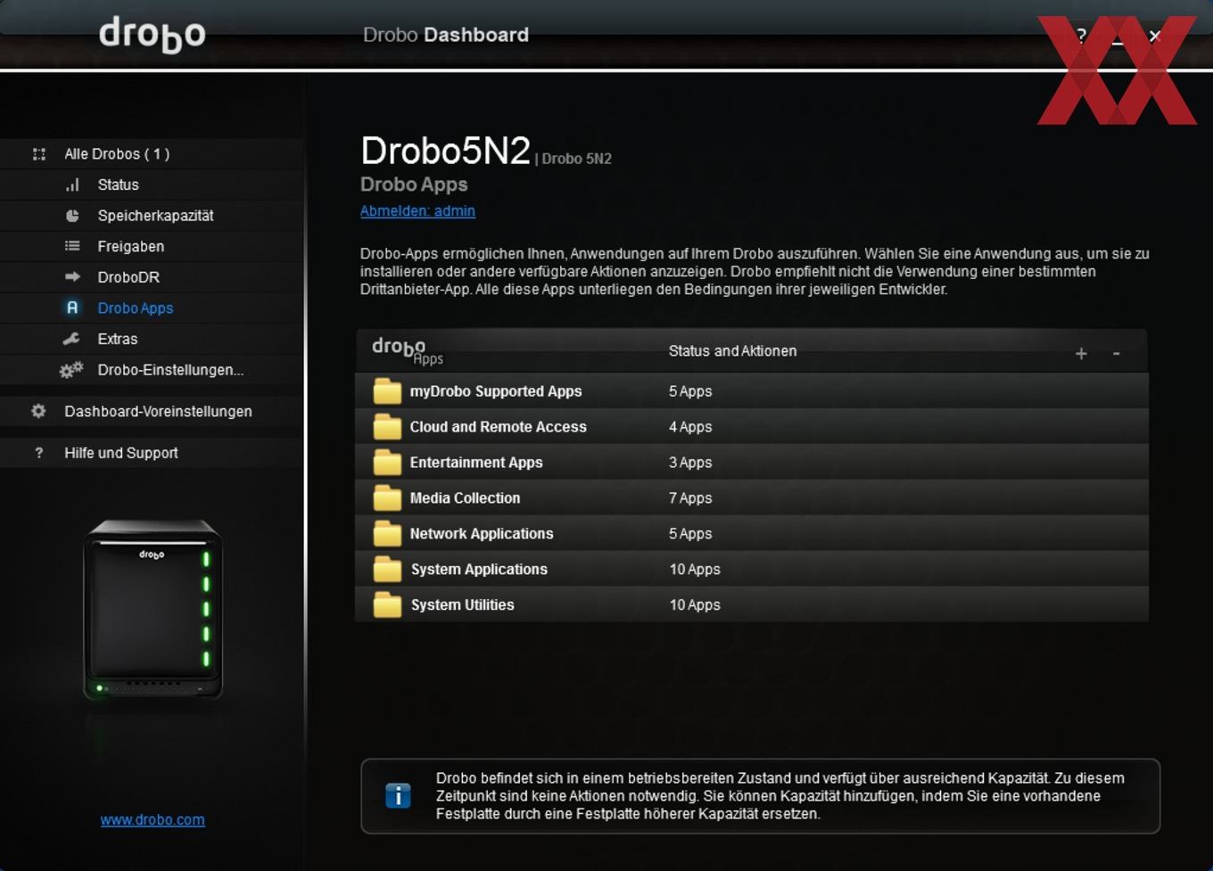
Task: Click the Drobo Apps 'A' icon
Action: [x=72, y=308]
